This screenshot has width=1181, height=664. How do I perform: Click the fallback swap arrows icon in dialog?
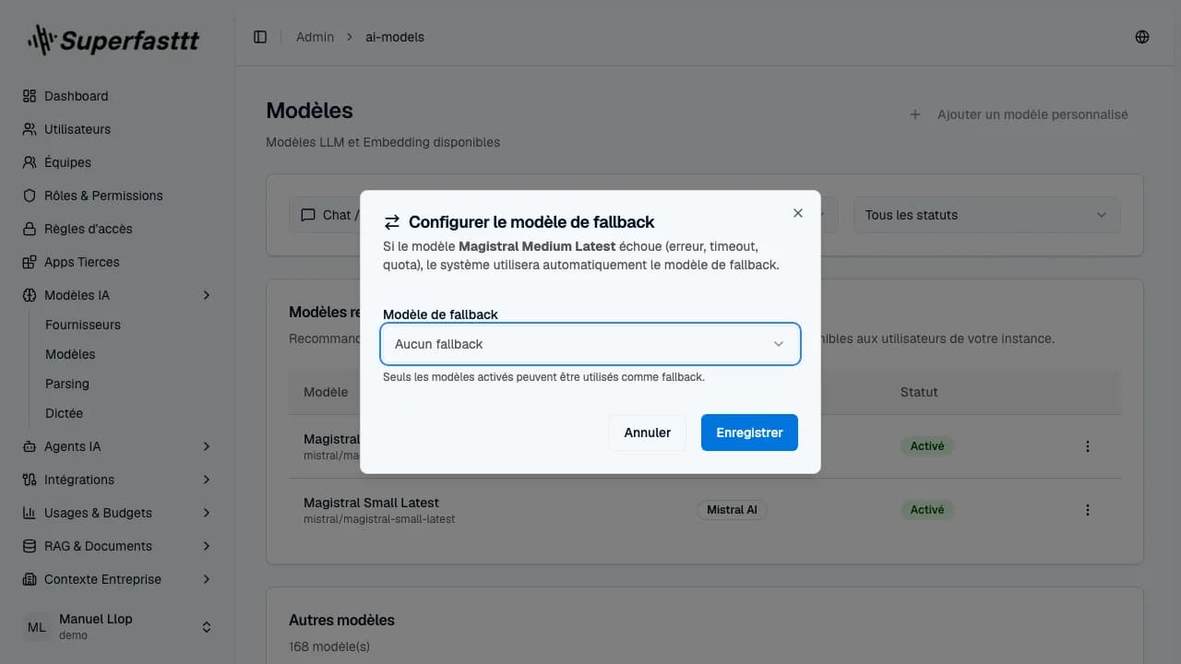click(x=392, y=222)
